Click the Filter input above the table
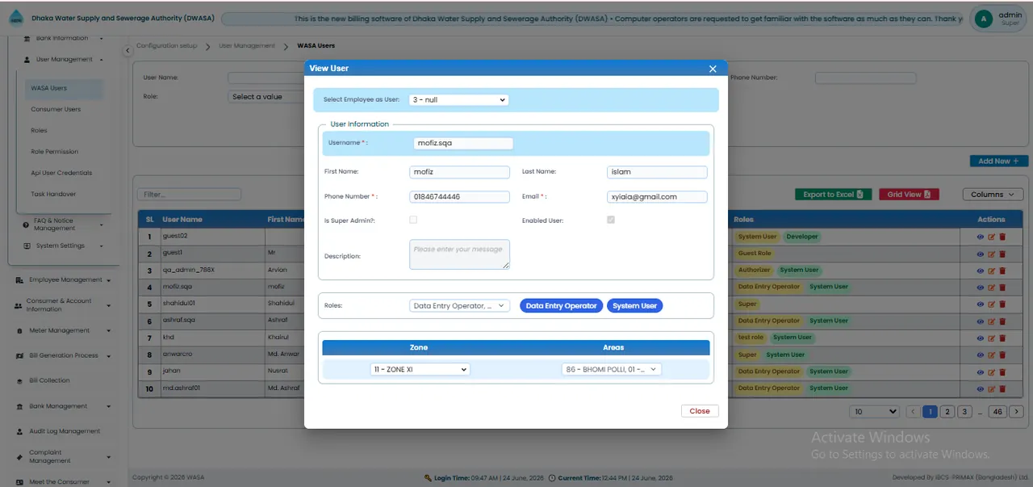This screenshot has height=487, width=1033. [x=189, y=195]
